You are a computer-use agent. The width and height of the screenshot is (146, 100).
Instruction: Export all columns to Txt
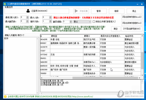pyautogui.click(x=132, y=23)
